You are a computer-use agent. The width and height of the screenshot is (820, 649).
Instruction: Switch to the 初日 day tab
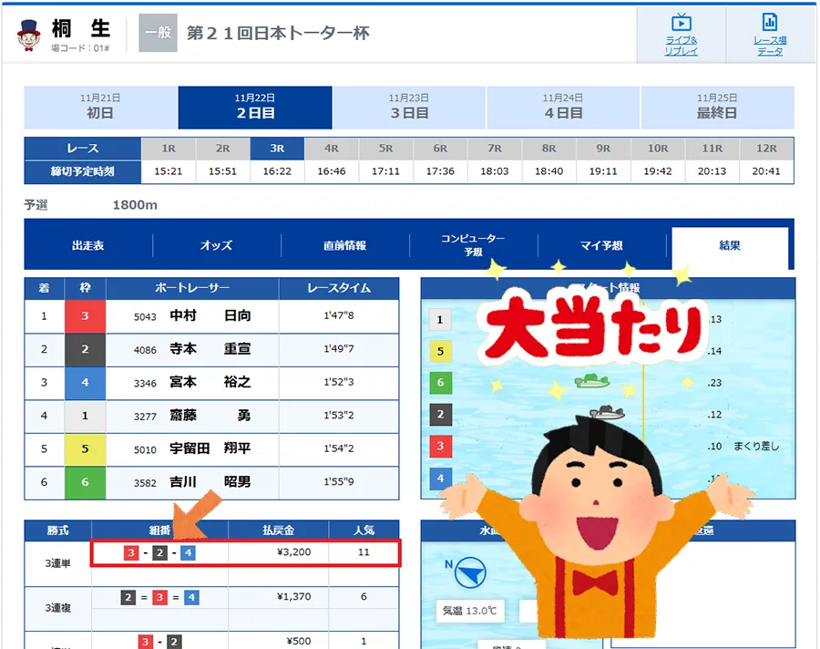pos(100,108)
